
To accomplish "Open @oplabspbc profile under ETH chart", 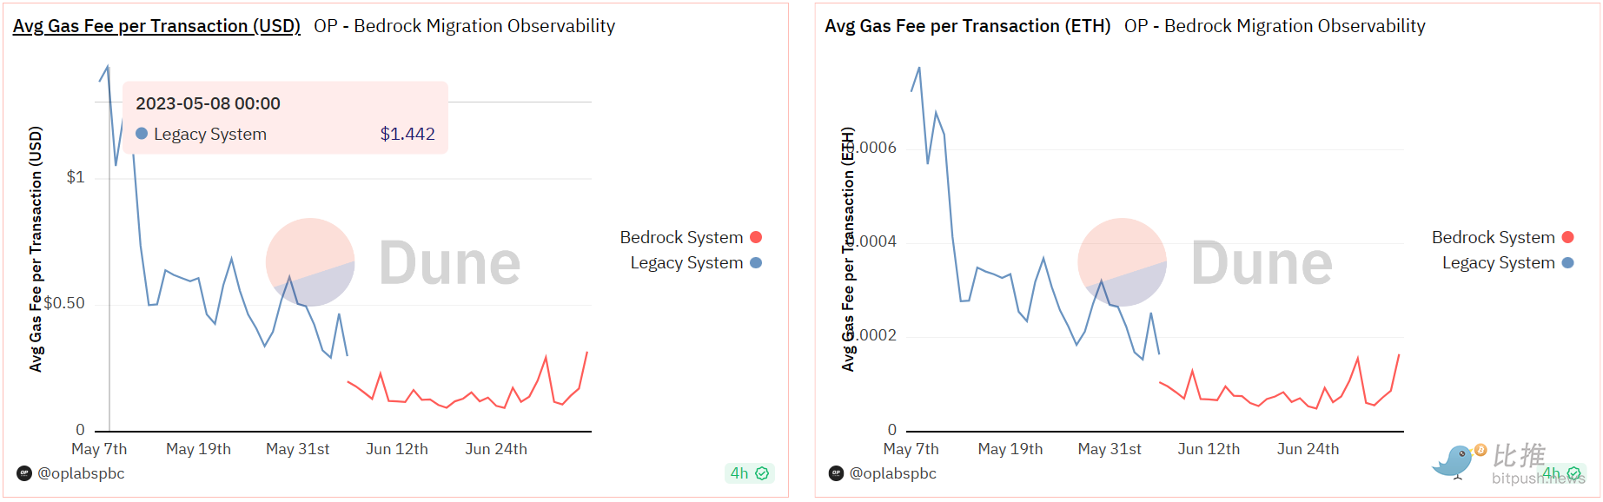I will [x=892, y=473].
